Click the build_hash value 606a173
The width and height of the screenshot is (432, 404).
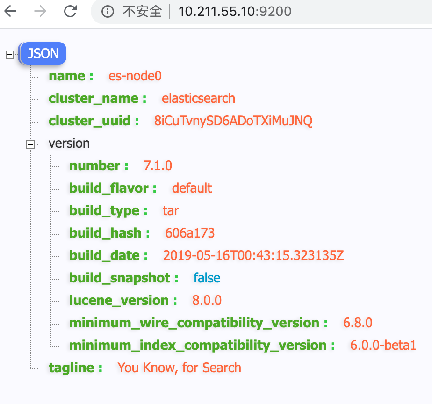point(190,233)
